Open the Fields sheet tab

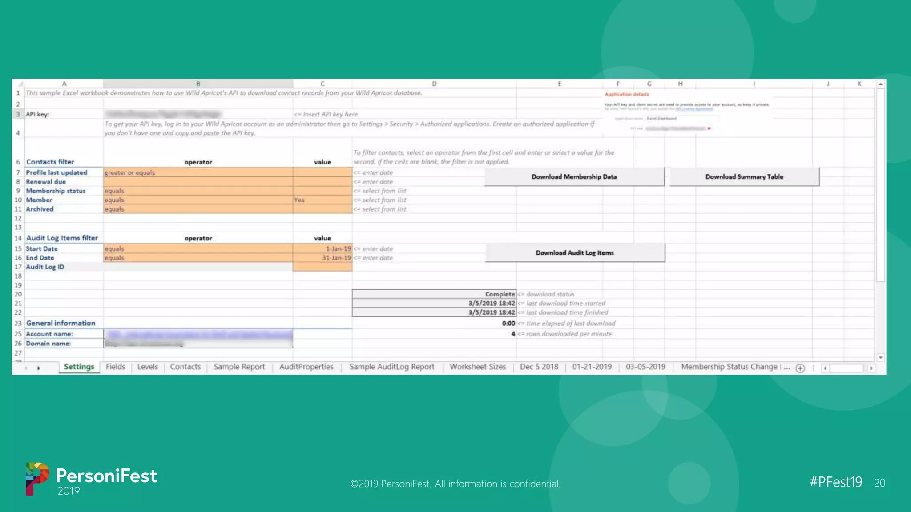(115, 367)
